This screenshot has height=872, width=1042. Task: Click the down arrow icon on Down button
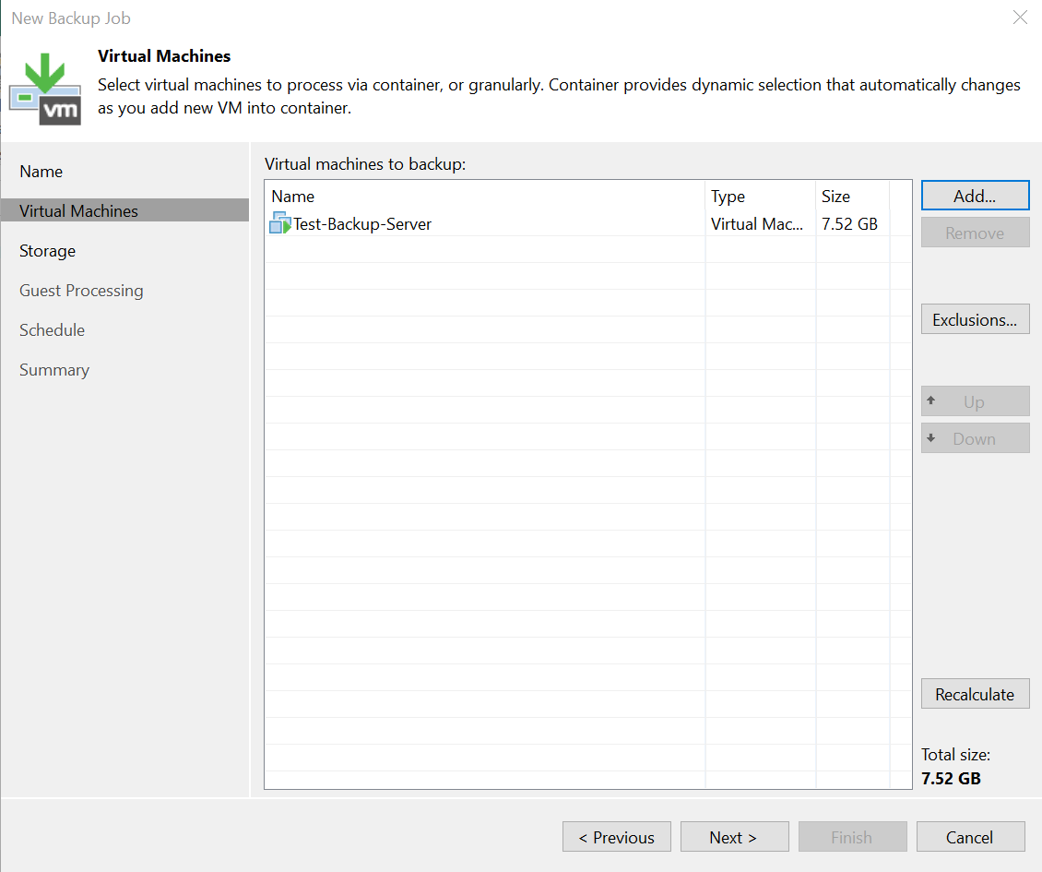pyautogui.click(x=931, y=438)
